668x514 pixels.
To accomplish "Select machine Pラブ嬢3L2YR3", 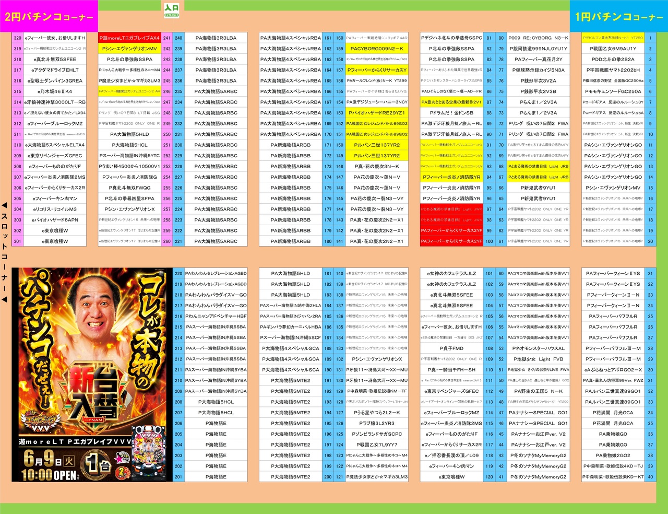I will 377,424.
